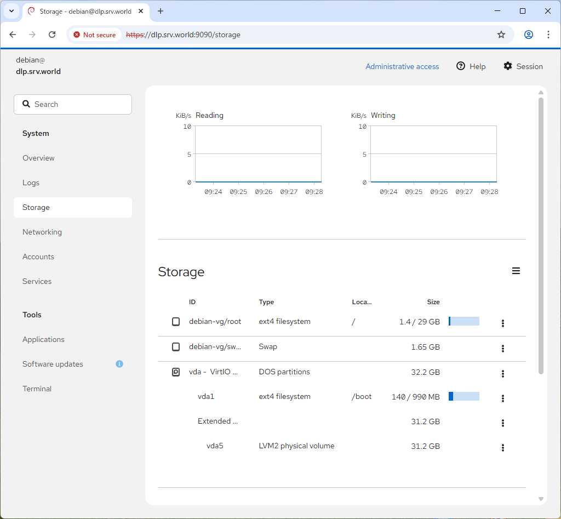561x519 pixels.
Task: Open kebab menu for vda1 partition
Action: [x=502, y=398]
